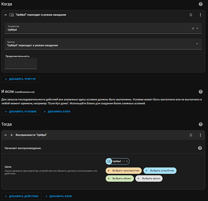This screenshot has width=208, height=201.
Task: Collapse the UpMpd trigger card
Action: click(x=6, y=15)
